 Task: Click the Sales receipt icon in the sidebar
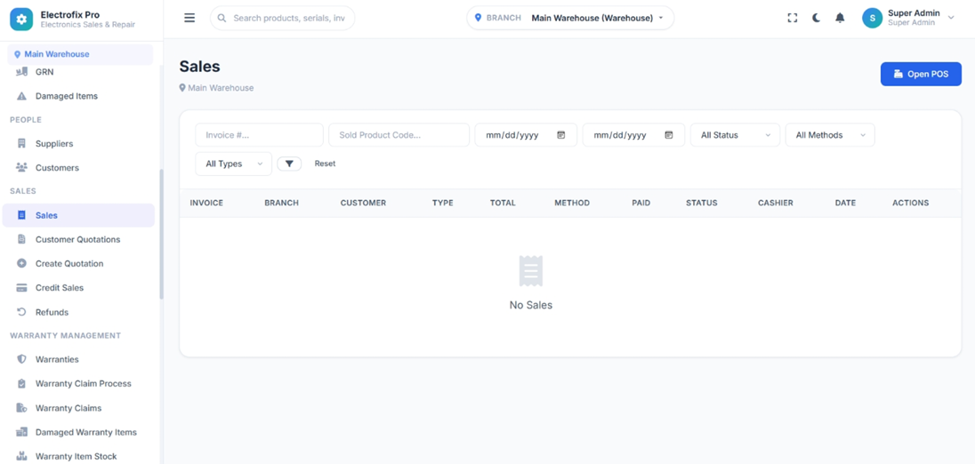click(x=21, y=215)
